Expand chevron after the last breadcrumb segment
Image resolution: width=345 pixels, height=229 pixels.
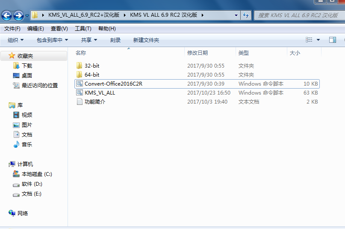tap(202, 15)
